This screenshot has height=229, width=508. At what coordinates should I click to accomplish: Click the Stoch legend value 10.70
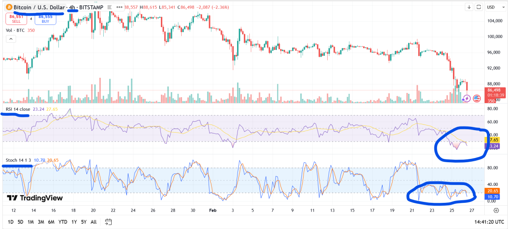[x=39, y=161]
